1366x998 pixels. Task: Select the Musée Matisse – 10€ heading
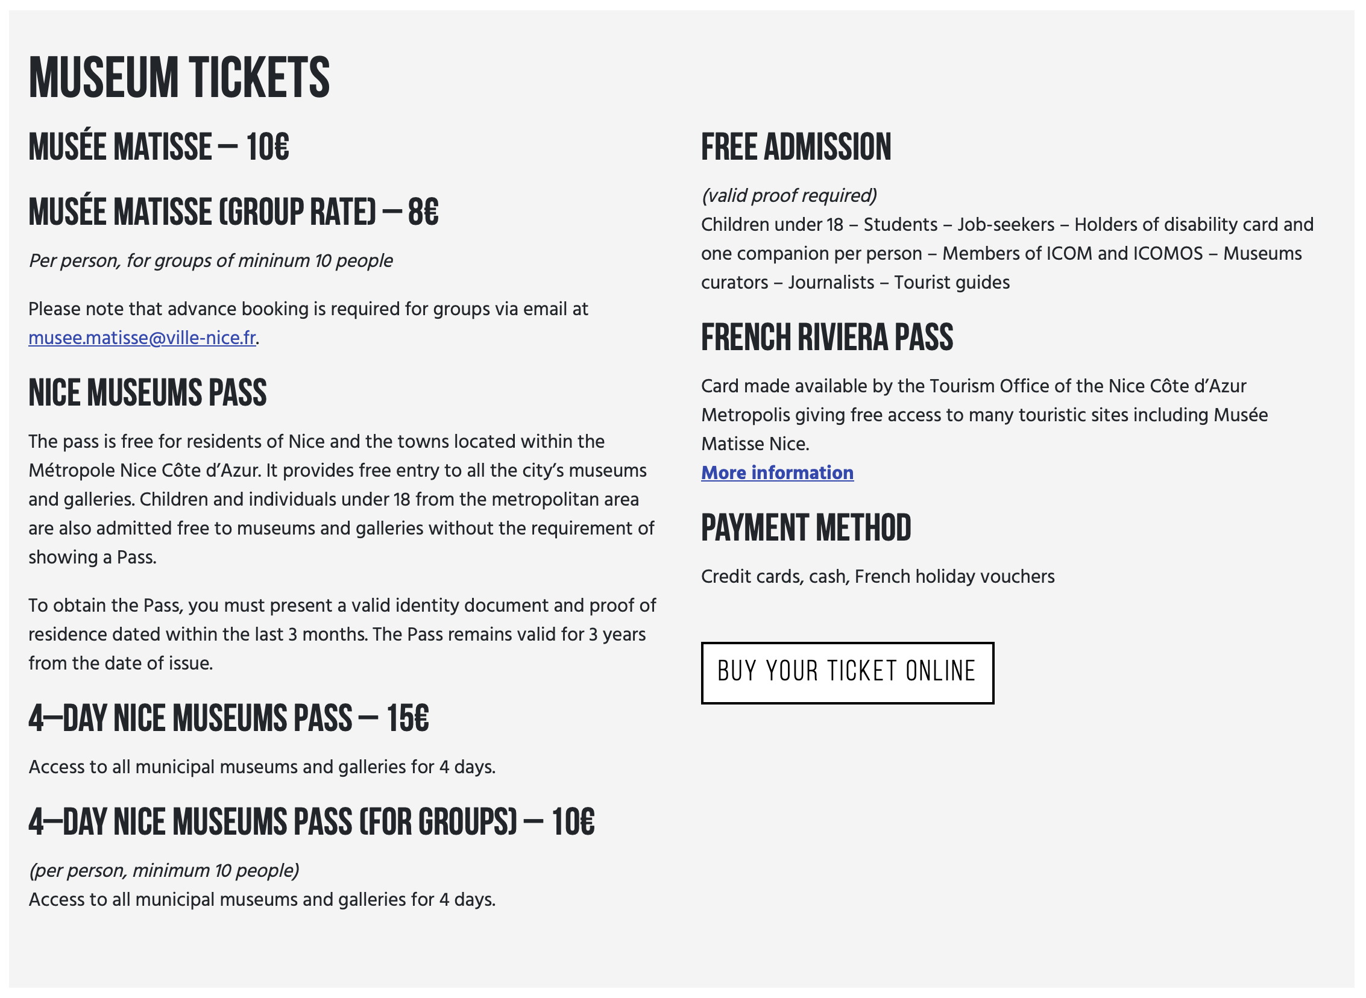click(x=159, y=147)
